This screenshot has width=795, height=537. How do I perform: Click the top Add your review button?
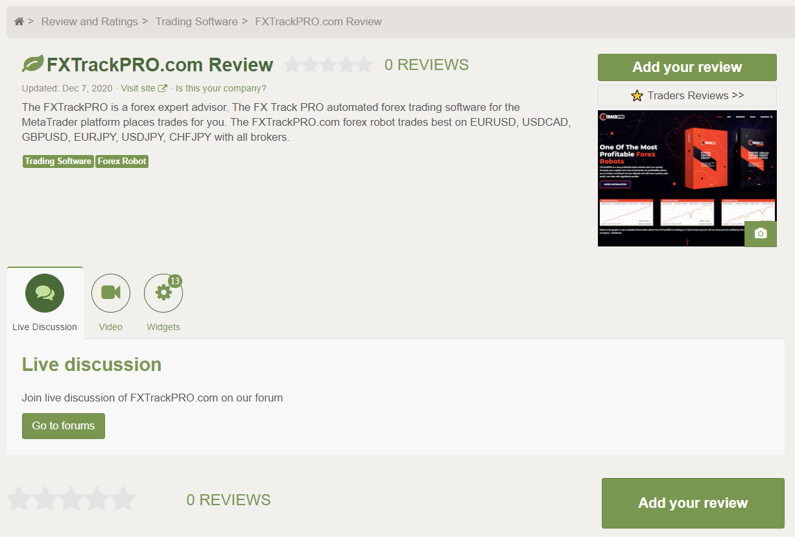pyautogui.click(x=687, y=67)
